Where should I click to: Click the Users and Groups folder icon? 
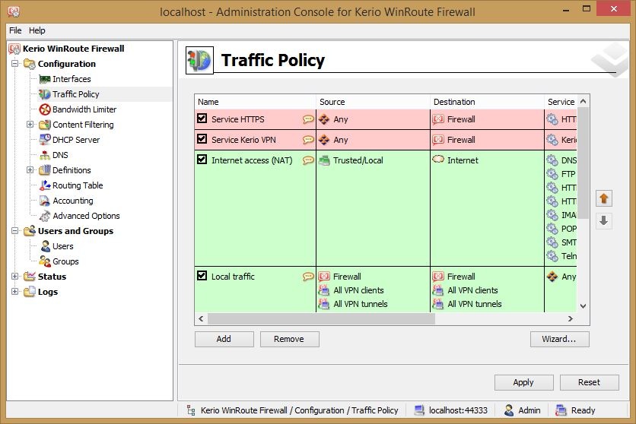click(x=30, y=231)
